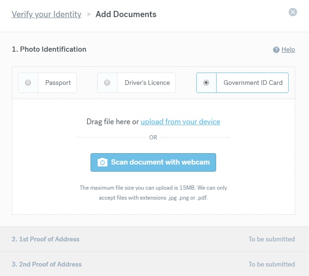Click the breadcrumb arrow before Add Documents
Screen dimensions: 309x276
click(x=89, y=14)
